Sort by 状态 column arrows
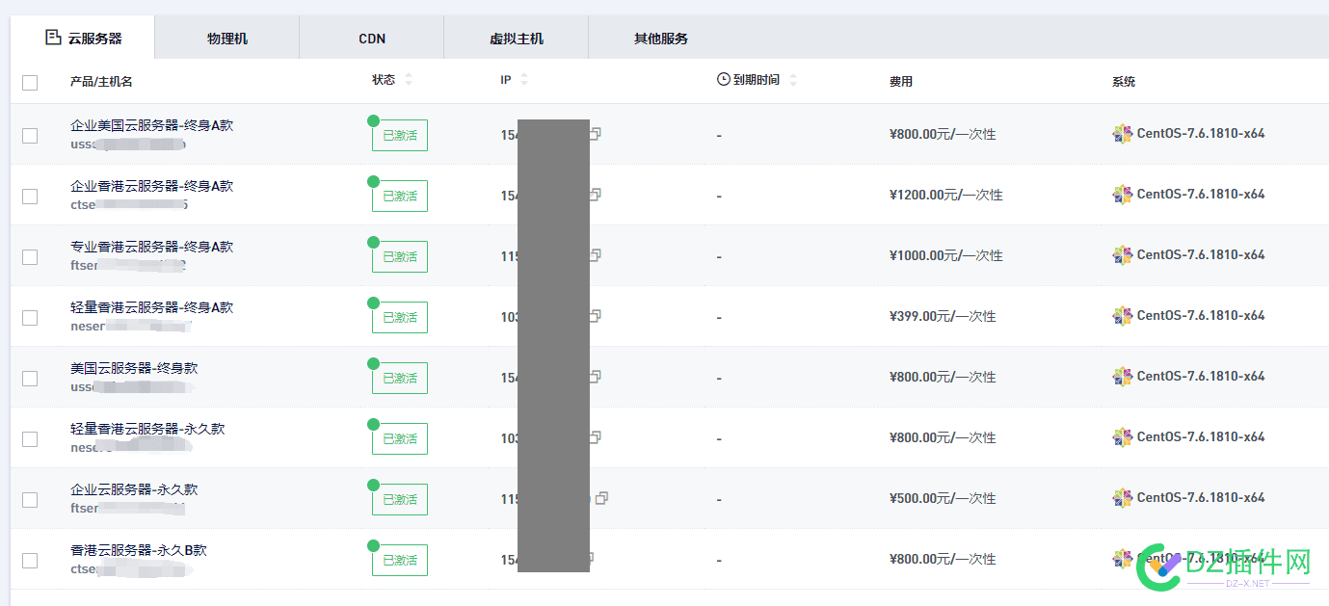The width and height of the screenshot is (1329, 606). pyautogui.click(x=409, y=80)
